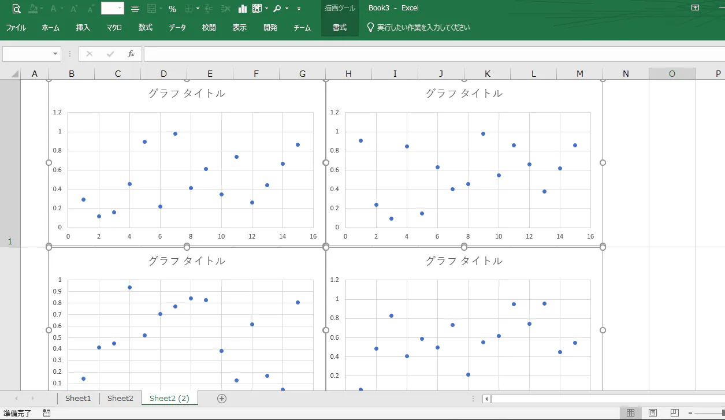725x420 pixels.
Task: Open print preview from Quick Access Toolbar
Action: 16,9
